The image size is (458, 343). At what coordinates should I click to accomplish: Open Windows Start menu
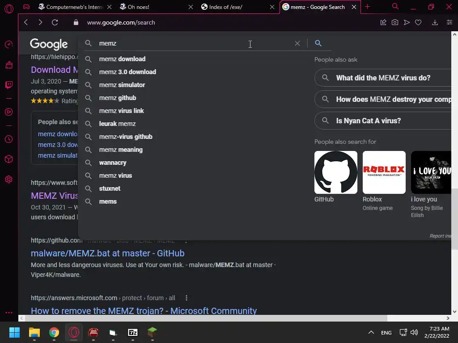pyautogui.click(x=14, y=332)
